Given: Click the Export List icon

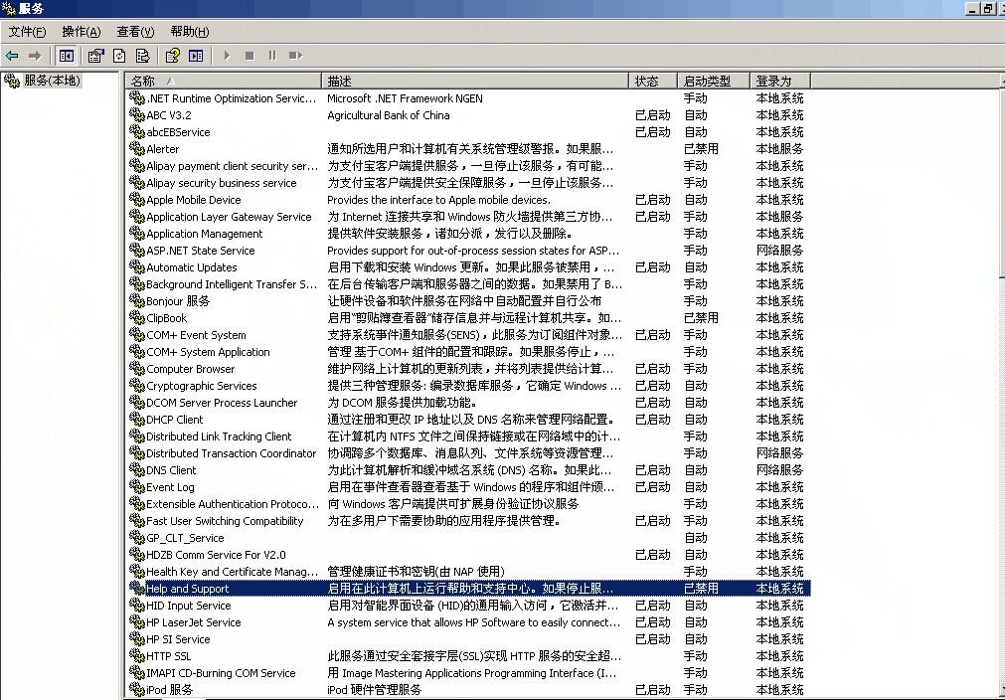Looking at the screenshot, I should (x=142, y=55).
